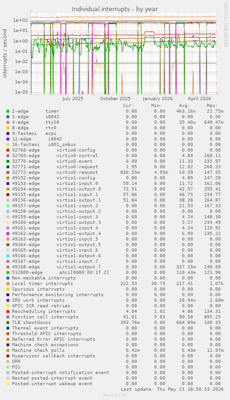The image size is (230, 400).
Task: Select the virtio0-request 32771-edge legend label
Action: (55, 167)
